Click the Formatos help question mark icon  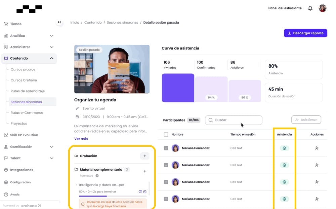click(x=96, y=176)
